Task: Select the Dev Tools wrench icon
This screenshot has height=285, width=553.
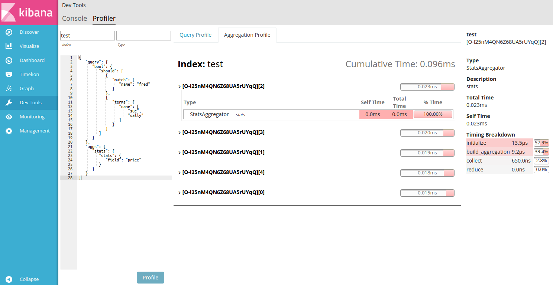Action: point(9,103)
